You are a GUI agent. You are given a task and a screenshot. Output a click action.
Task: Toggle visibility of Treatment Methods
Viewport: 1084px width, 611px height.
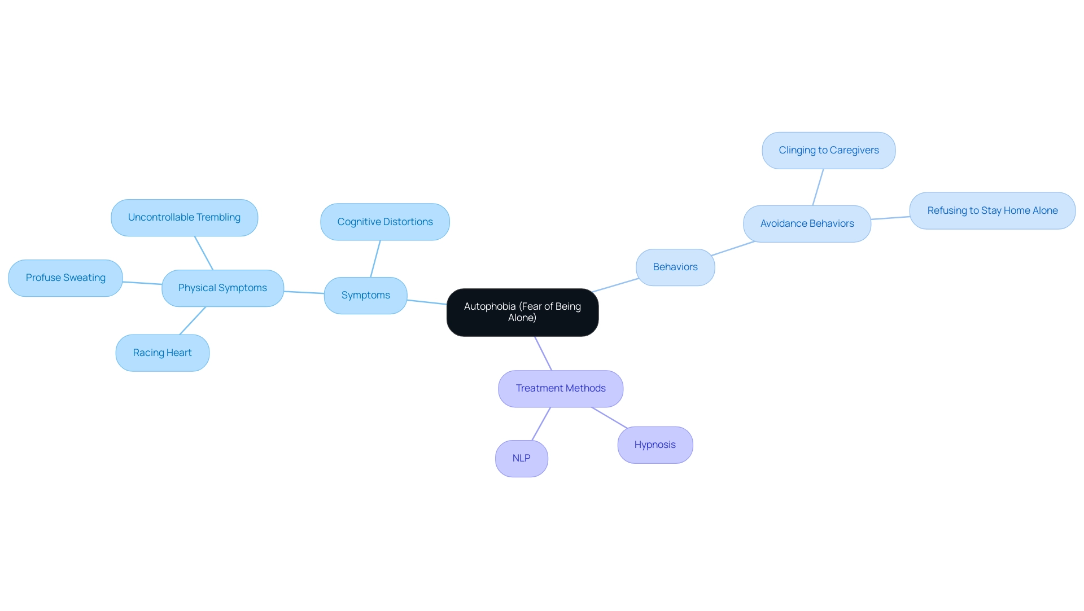pyautogui.click(x=561, y=388)
